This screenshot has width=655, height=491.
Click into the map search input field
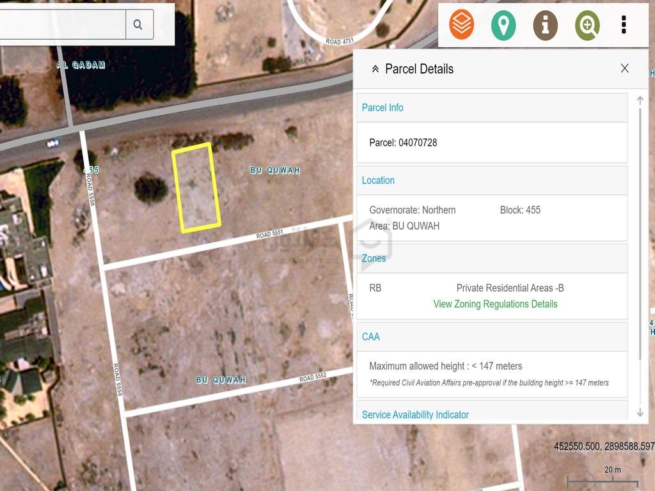click(63, 25)
